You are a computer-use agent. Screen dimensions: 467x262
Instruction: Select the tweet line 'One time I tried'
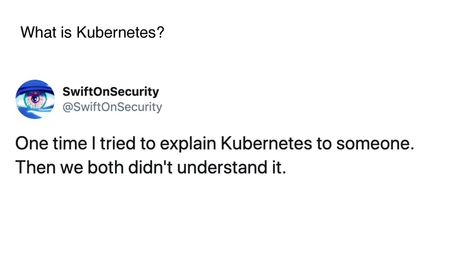tap(214, 143)
